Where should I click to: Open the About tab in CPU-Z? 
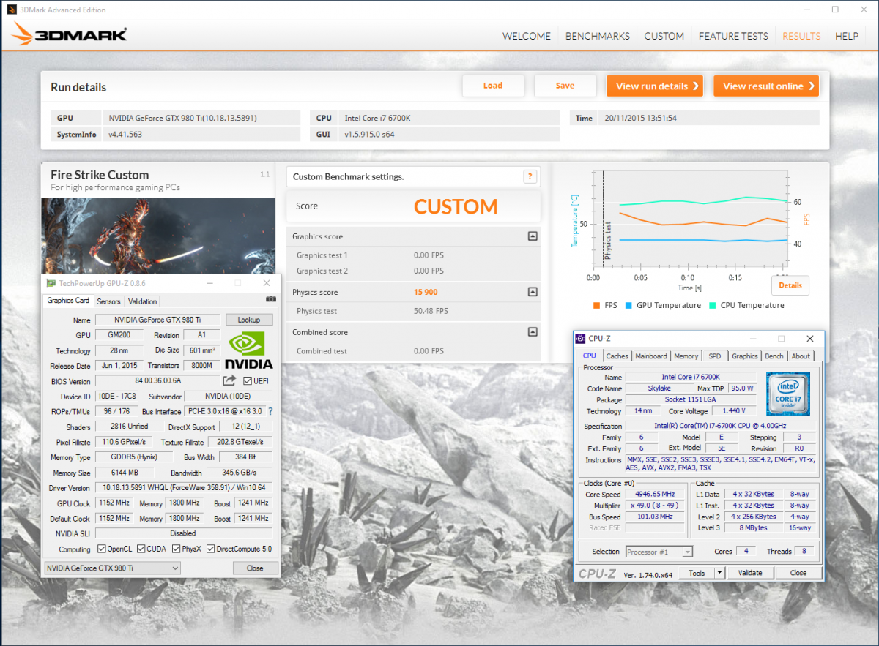801,356
